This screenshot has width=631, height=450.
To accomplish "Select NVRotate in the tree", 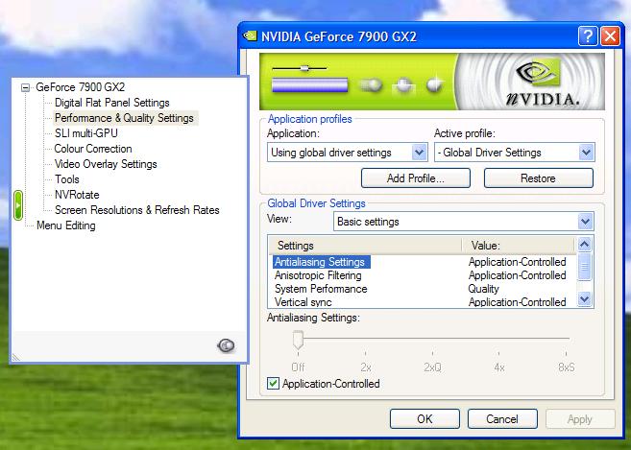I will (77, 195).
